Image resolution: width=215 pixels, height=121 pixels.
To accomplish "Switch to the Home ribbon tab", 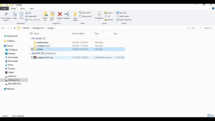I will click(x=13, y=8).
